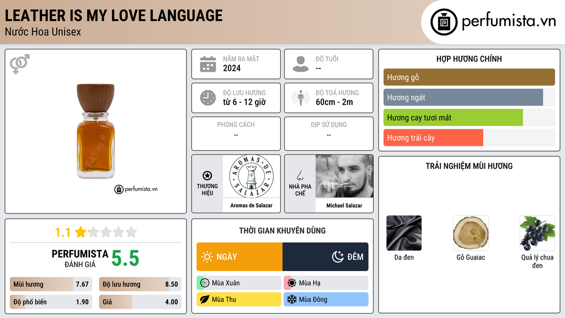
Task: Click the longevity value từ 6 - 12 giờ
Action: point(244,102)
